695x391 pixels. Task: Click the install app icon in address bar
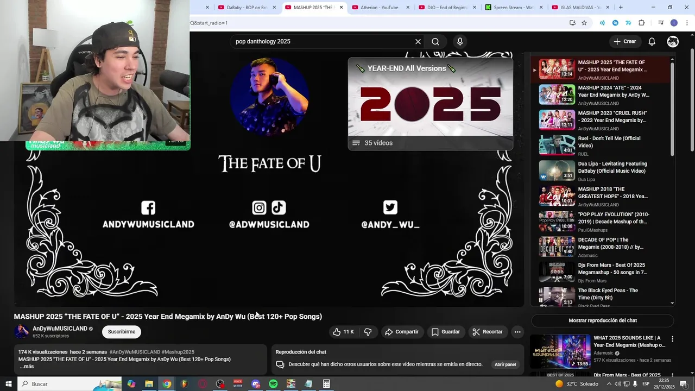point(572,23)
